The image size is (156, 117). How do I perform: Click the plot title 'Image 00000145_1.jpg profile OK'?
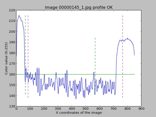tap(79, 8)
